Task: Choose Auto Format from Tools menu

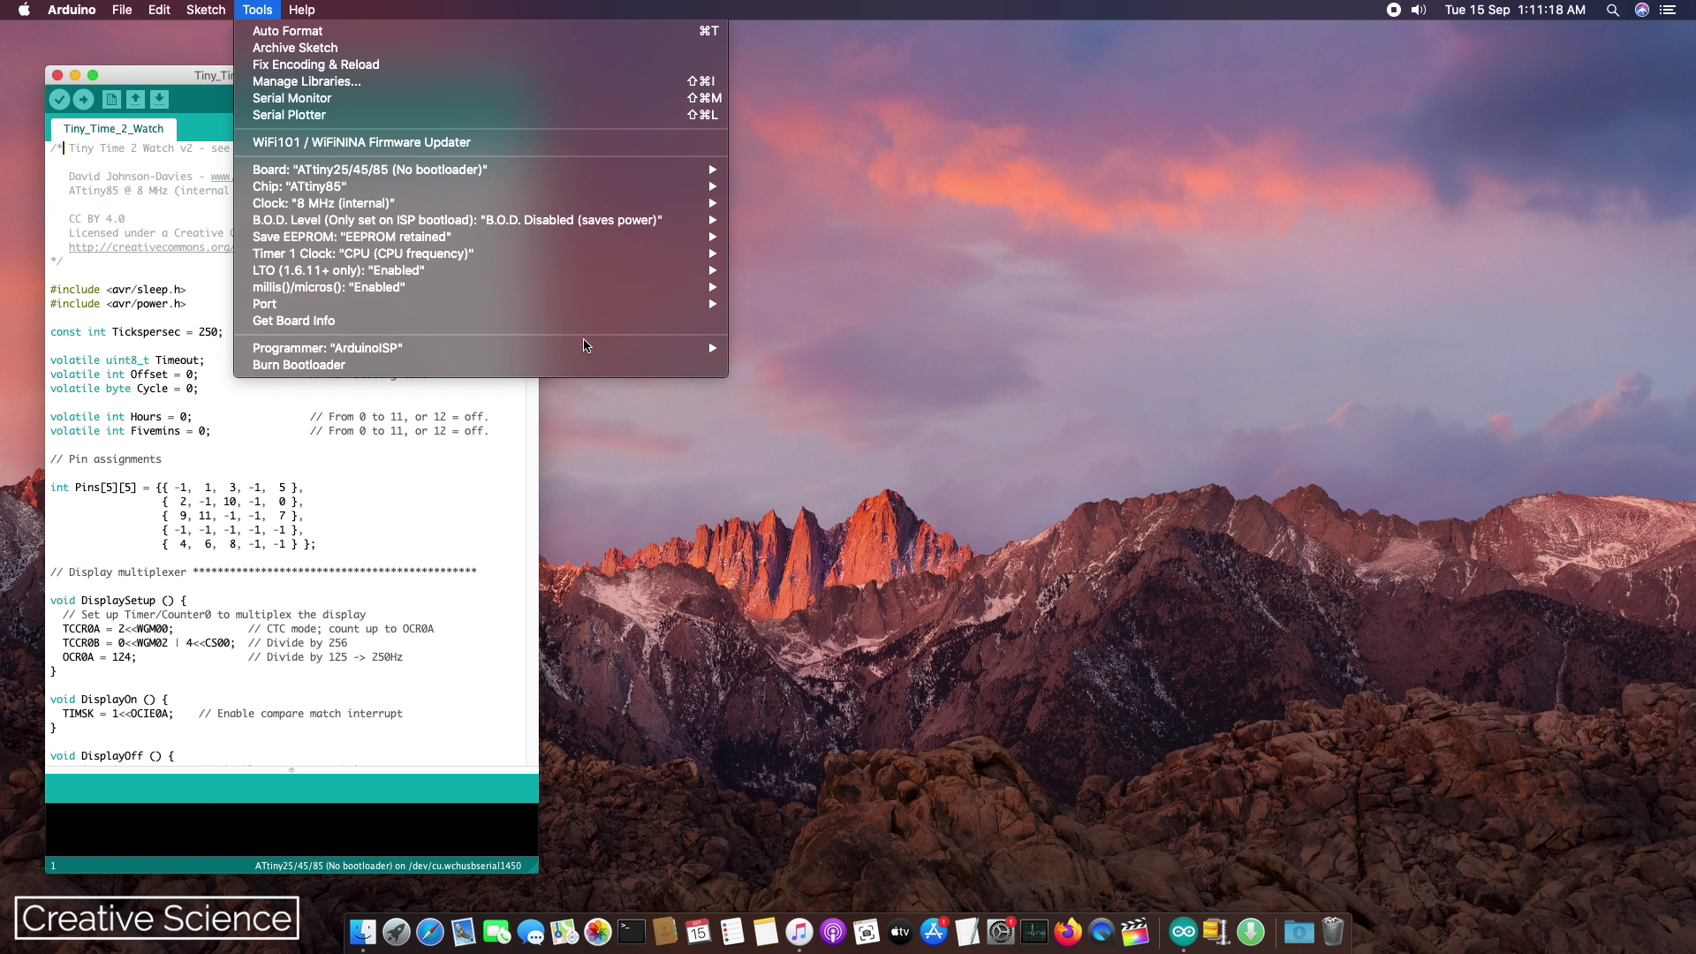Action: click(x=481, y=31)
